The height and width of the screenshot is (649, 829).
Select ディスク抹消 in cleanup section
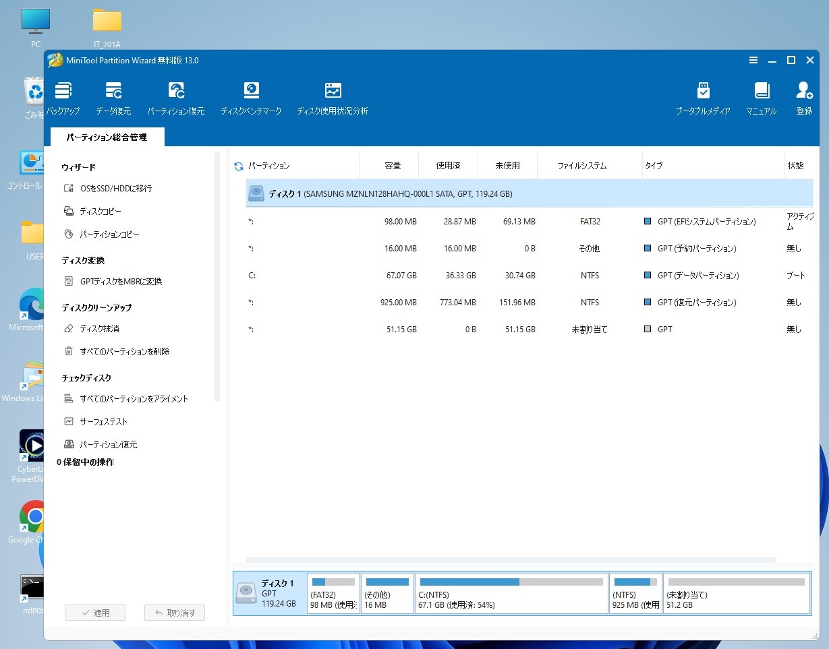click(x=99, y=329)
